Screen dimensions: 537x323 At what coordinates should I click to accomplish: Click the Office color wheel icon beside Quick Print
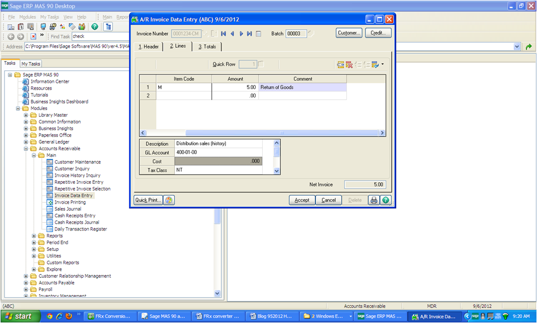169,200
